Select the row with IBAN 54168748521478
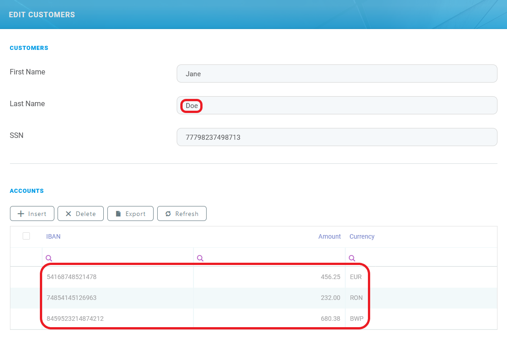Screen dimensions: 507x358 [x=72, y=277]
